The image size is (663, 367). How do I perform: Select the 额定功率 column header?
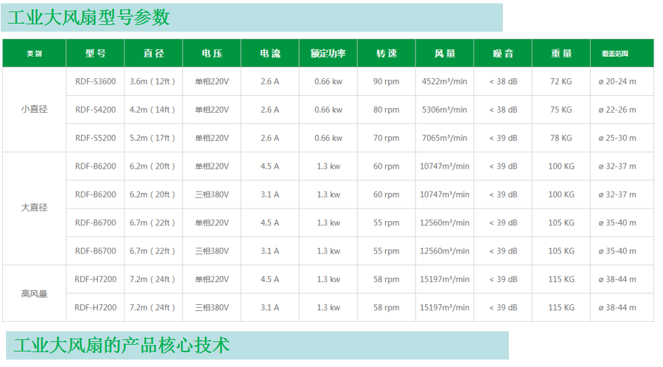click(x=328, y=53)
